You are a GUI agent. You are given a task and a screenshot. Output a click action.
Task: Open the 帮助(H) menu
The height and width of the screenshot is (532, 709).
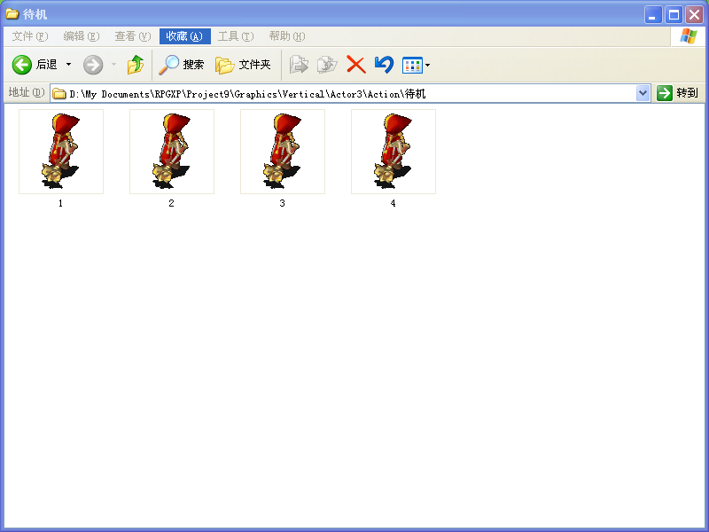287,36
